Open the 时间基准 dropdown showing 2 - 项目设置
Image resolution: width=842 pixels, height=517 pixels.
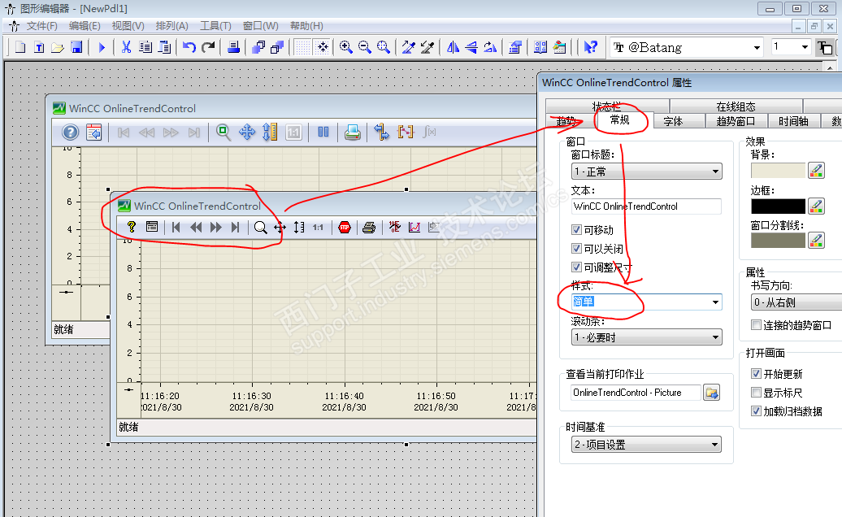(x=646, y=445)
